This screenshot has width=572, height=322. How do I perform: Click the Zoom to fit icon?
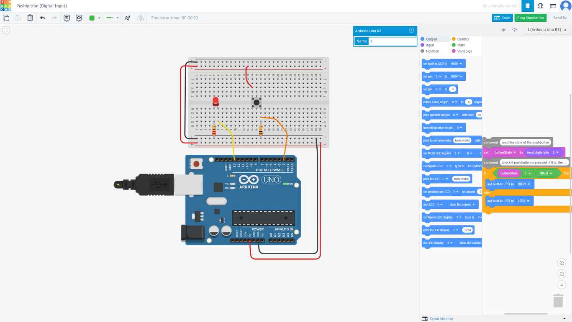6,30
